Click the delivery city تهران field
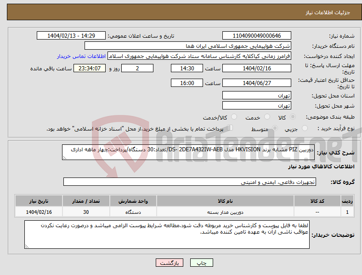 pos(257,105)
